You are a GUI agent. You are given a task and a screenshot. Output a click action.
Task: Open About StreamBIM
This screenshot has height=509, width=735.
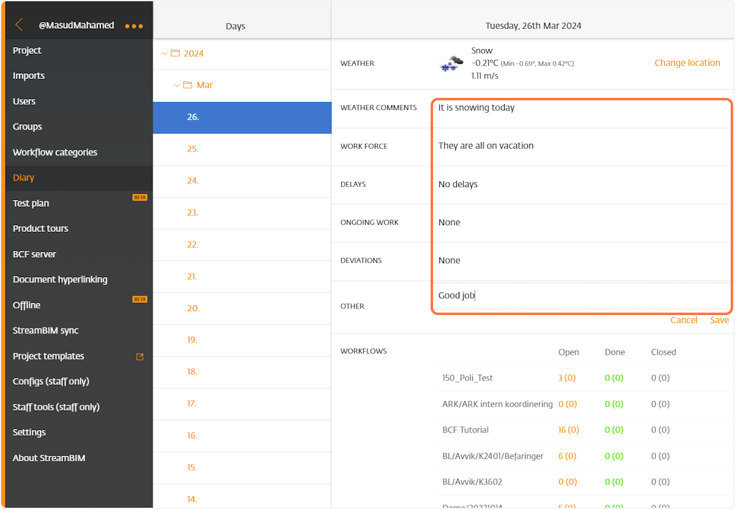(x=79, y=458)
